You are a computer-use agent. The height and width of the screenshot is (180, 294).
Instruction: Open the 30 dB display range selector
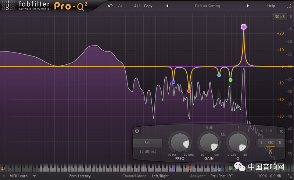280,17
